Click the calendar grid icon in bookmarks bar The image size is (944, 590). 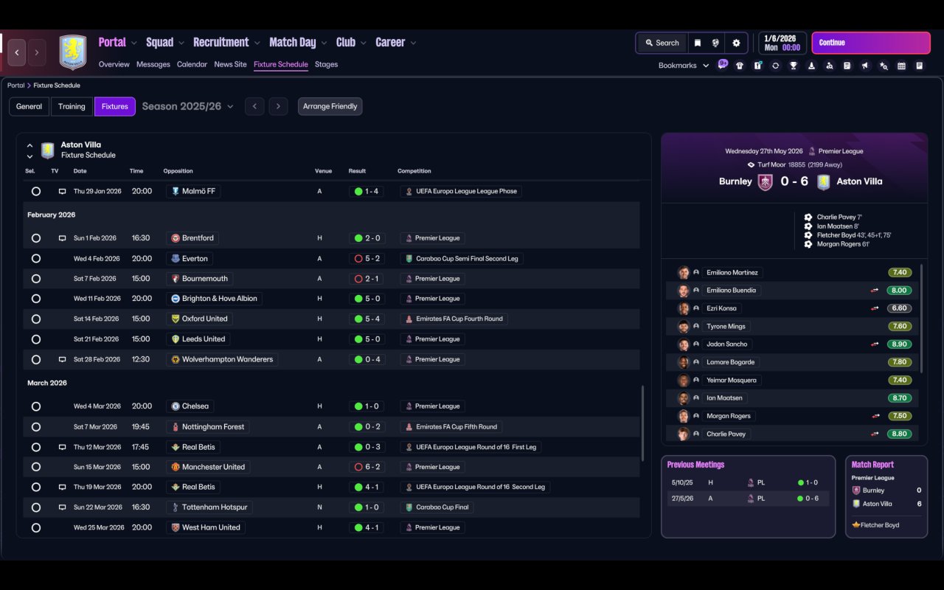(901, 66)
